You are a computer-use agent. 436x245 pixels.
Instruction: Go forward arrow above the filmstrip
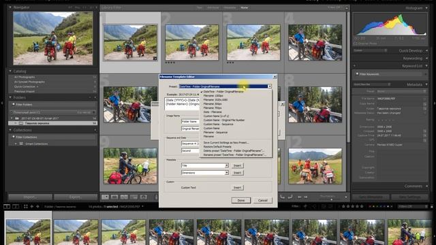(37, 206)
